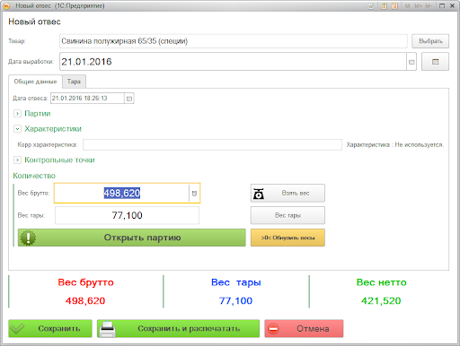Screen dimensions: 460x346
Task: Click the Отмена button
Action: 304,329
